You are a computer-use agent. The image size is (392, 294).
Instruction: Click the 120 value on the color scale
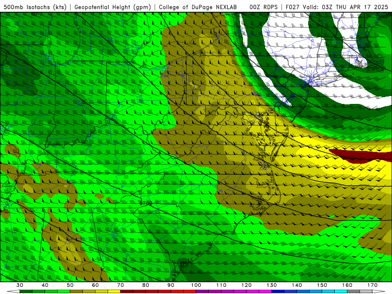[x=246, y=285]
